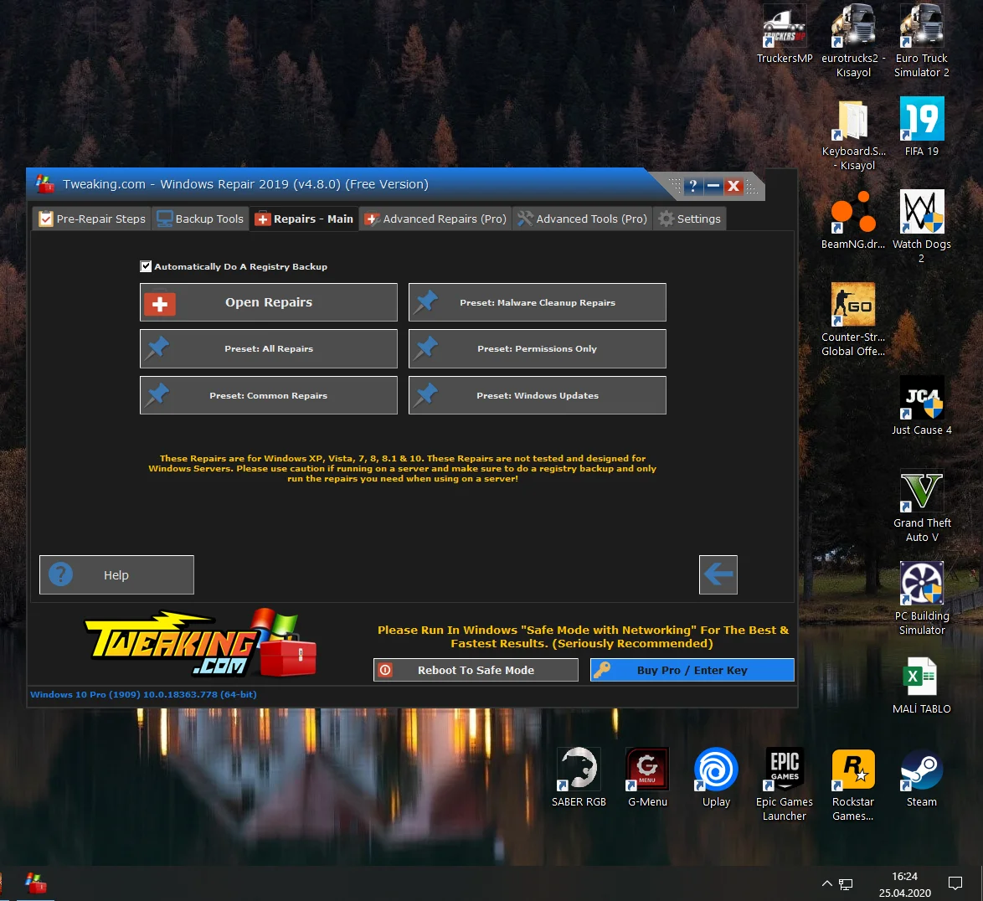Select Uplay desktop icon
Image resolution: width=983 pixels, height=901 pixels.
pyautogui.click(x=716, y=777)
